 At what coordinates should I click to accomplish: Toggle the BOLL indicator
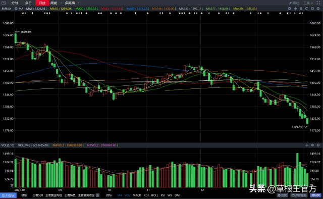[x=154, y=195]
